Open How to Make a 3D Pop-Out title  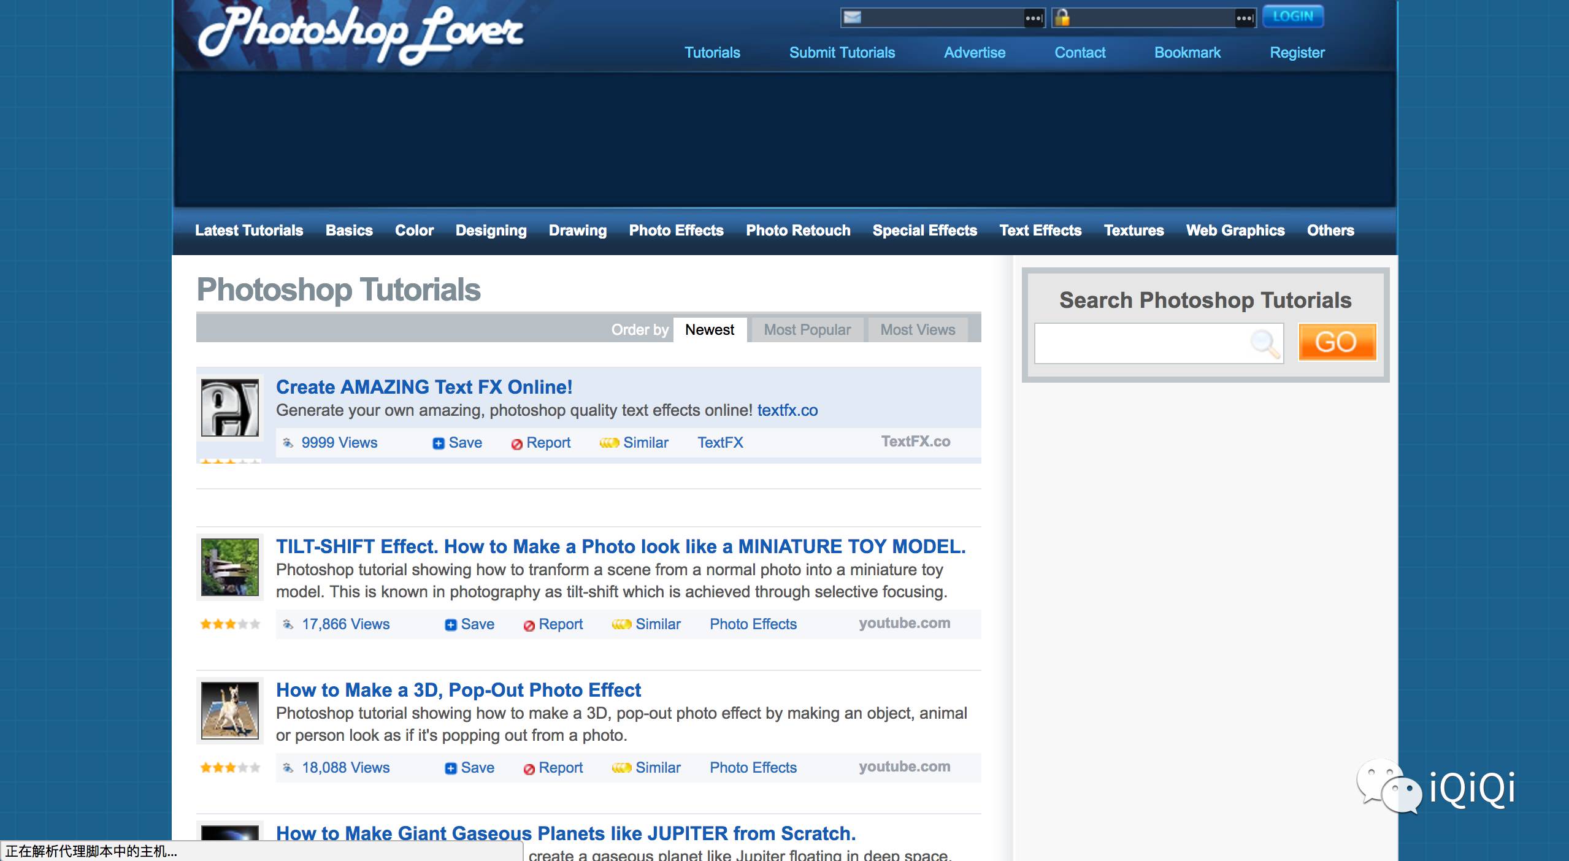(x=458, y=690)
